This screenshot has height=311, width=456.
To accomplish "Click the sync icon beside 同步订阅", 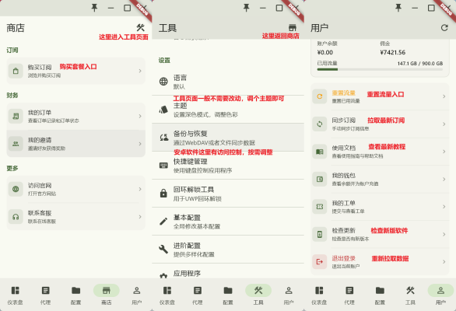I will 320,124.
